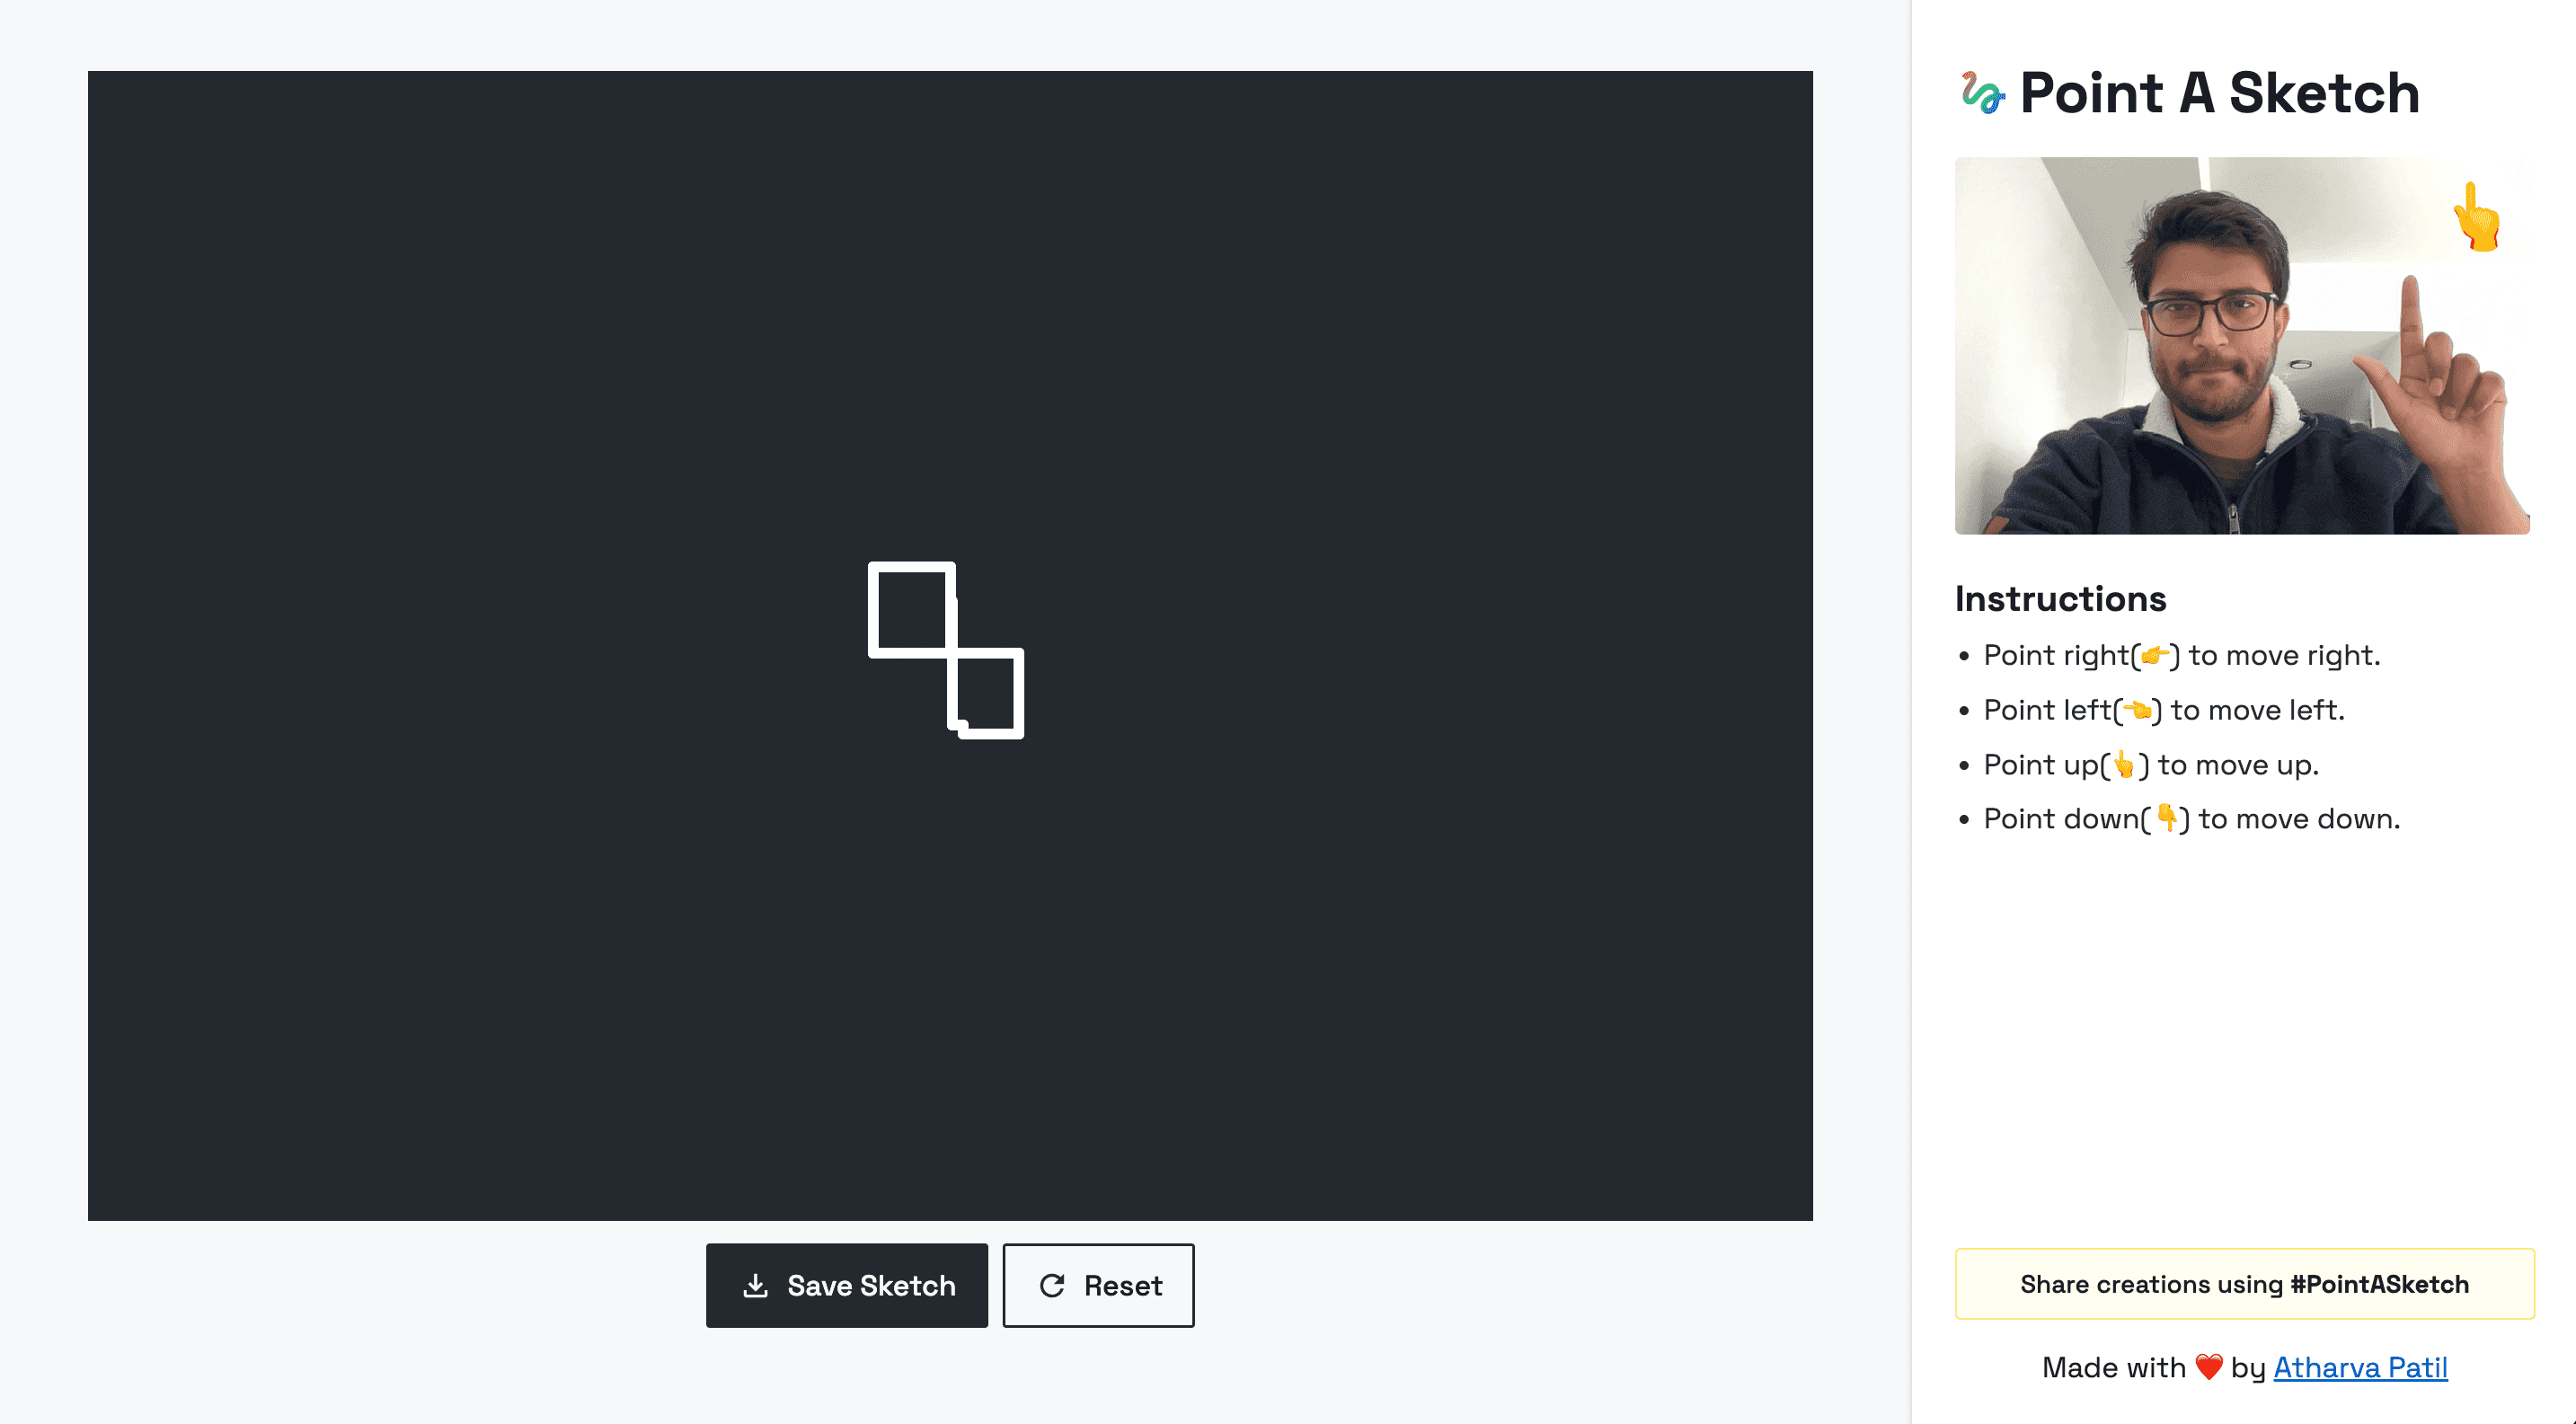The height and width of the screenshot is (1424, 2576).
Task: Click the Share creations #PointASketch banner
Action: pyautogui.click(x=2244, y=1284)
